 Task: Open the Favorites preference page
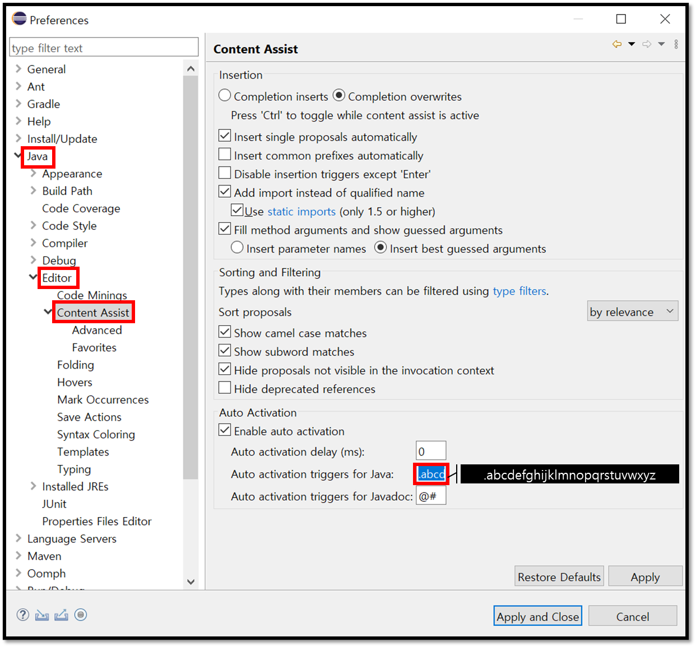coord(94,347)
